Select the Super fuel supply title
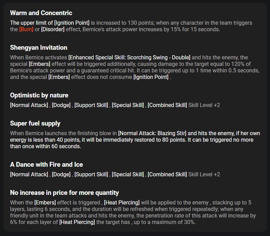270x236 pixels. coord(35,123)
